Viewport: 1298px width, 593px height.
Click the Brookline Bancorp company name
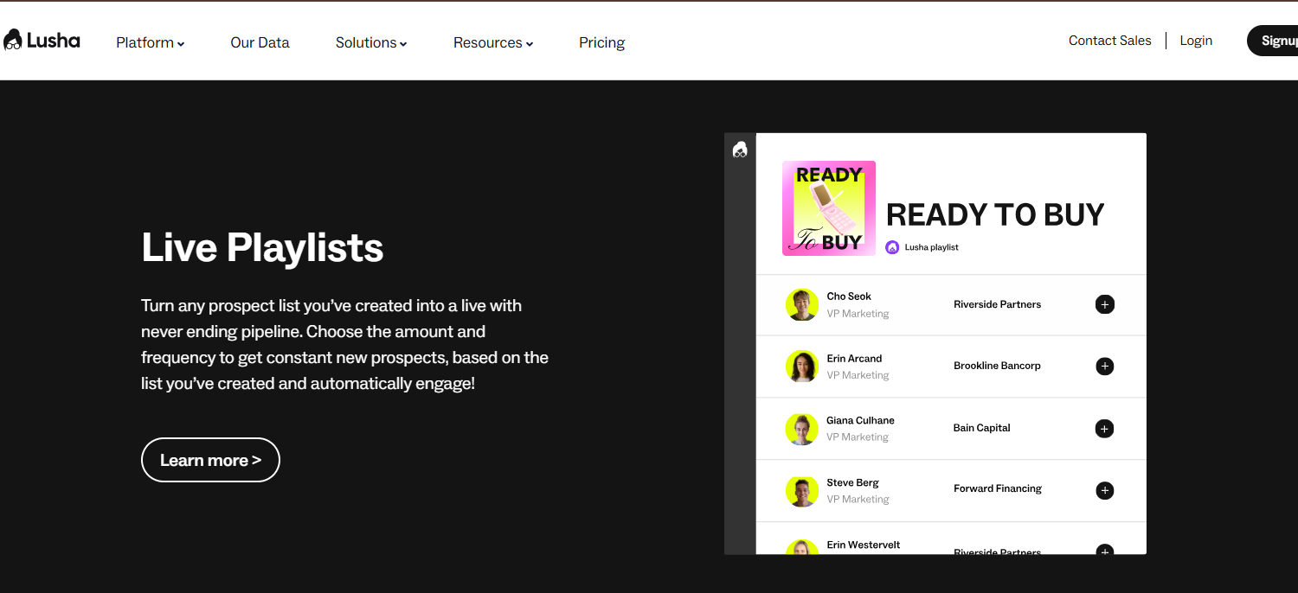pyautogui.click(x=997, y=366)
